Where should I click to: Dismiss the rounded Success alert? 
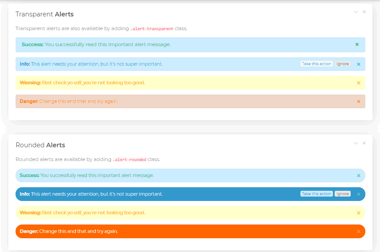tap(359, 176)
